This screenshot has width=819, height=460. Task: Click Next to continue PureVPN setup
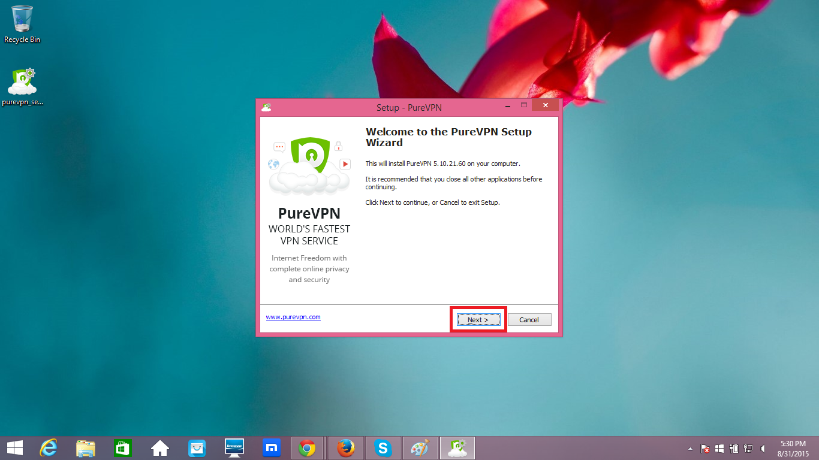click(478, 320)
